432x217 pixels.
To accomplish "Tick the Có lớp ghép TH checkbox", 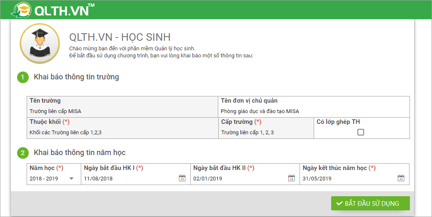I will click(361, 132).
